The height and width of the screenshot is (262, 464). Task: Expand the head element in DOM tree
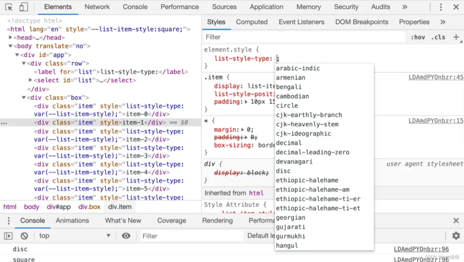10,37
